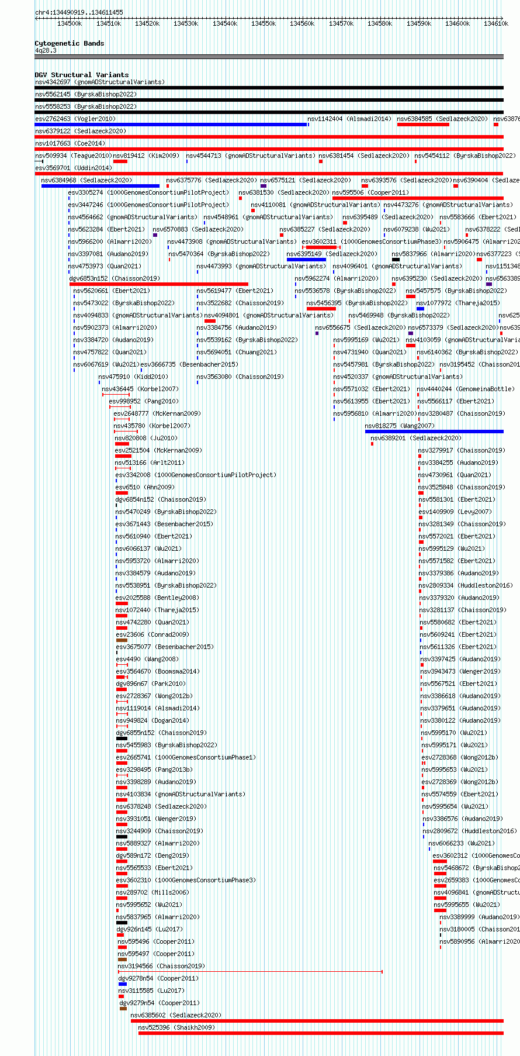Click label nsv6393576 (Sedlazeck2020)
Image resolution: width=520 pixels, height=1056 pixels.
407,180
